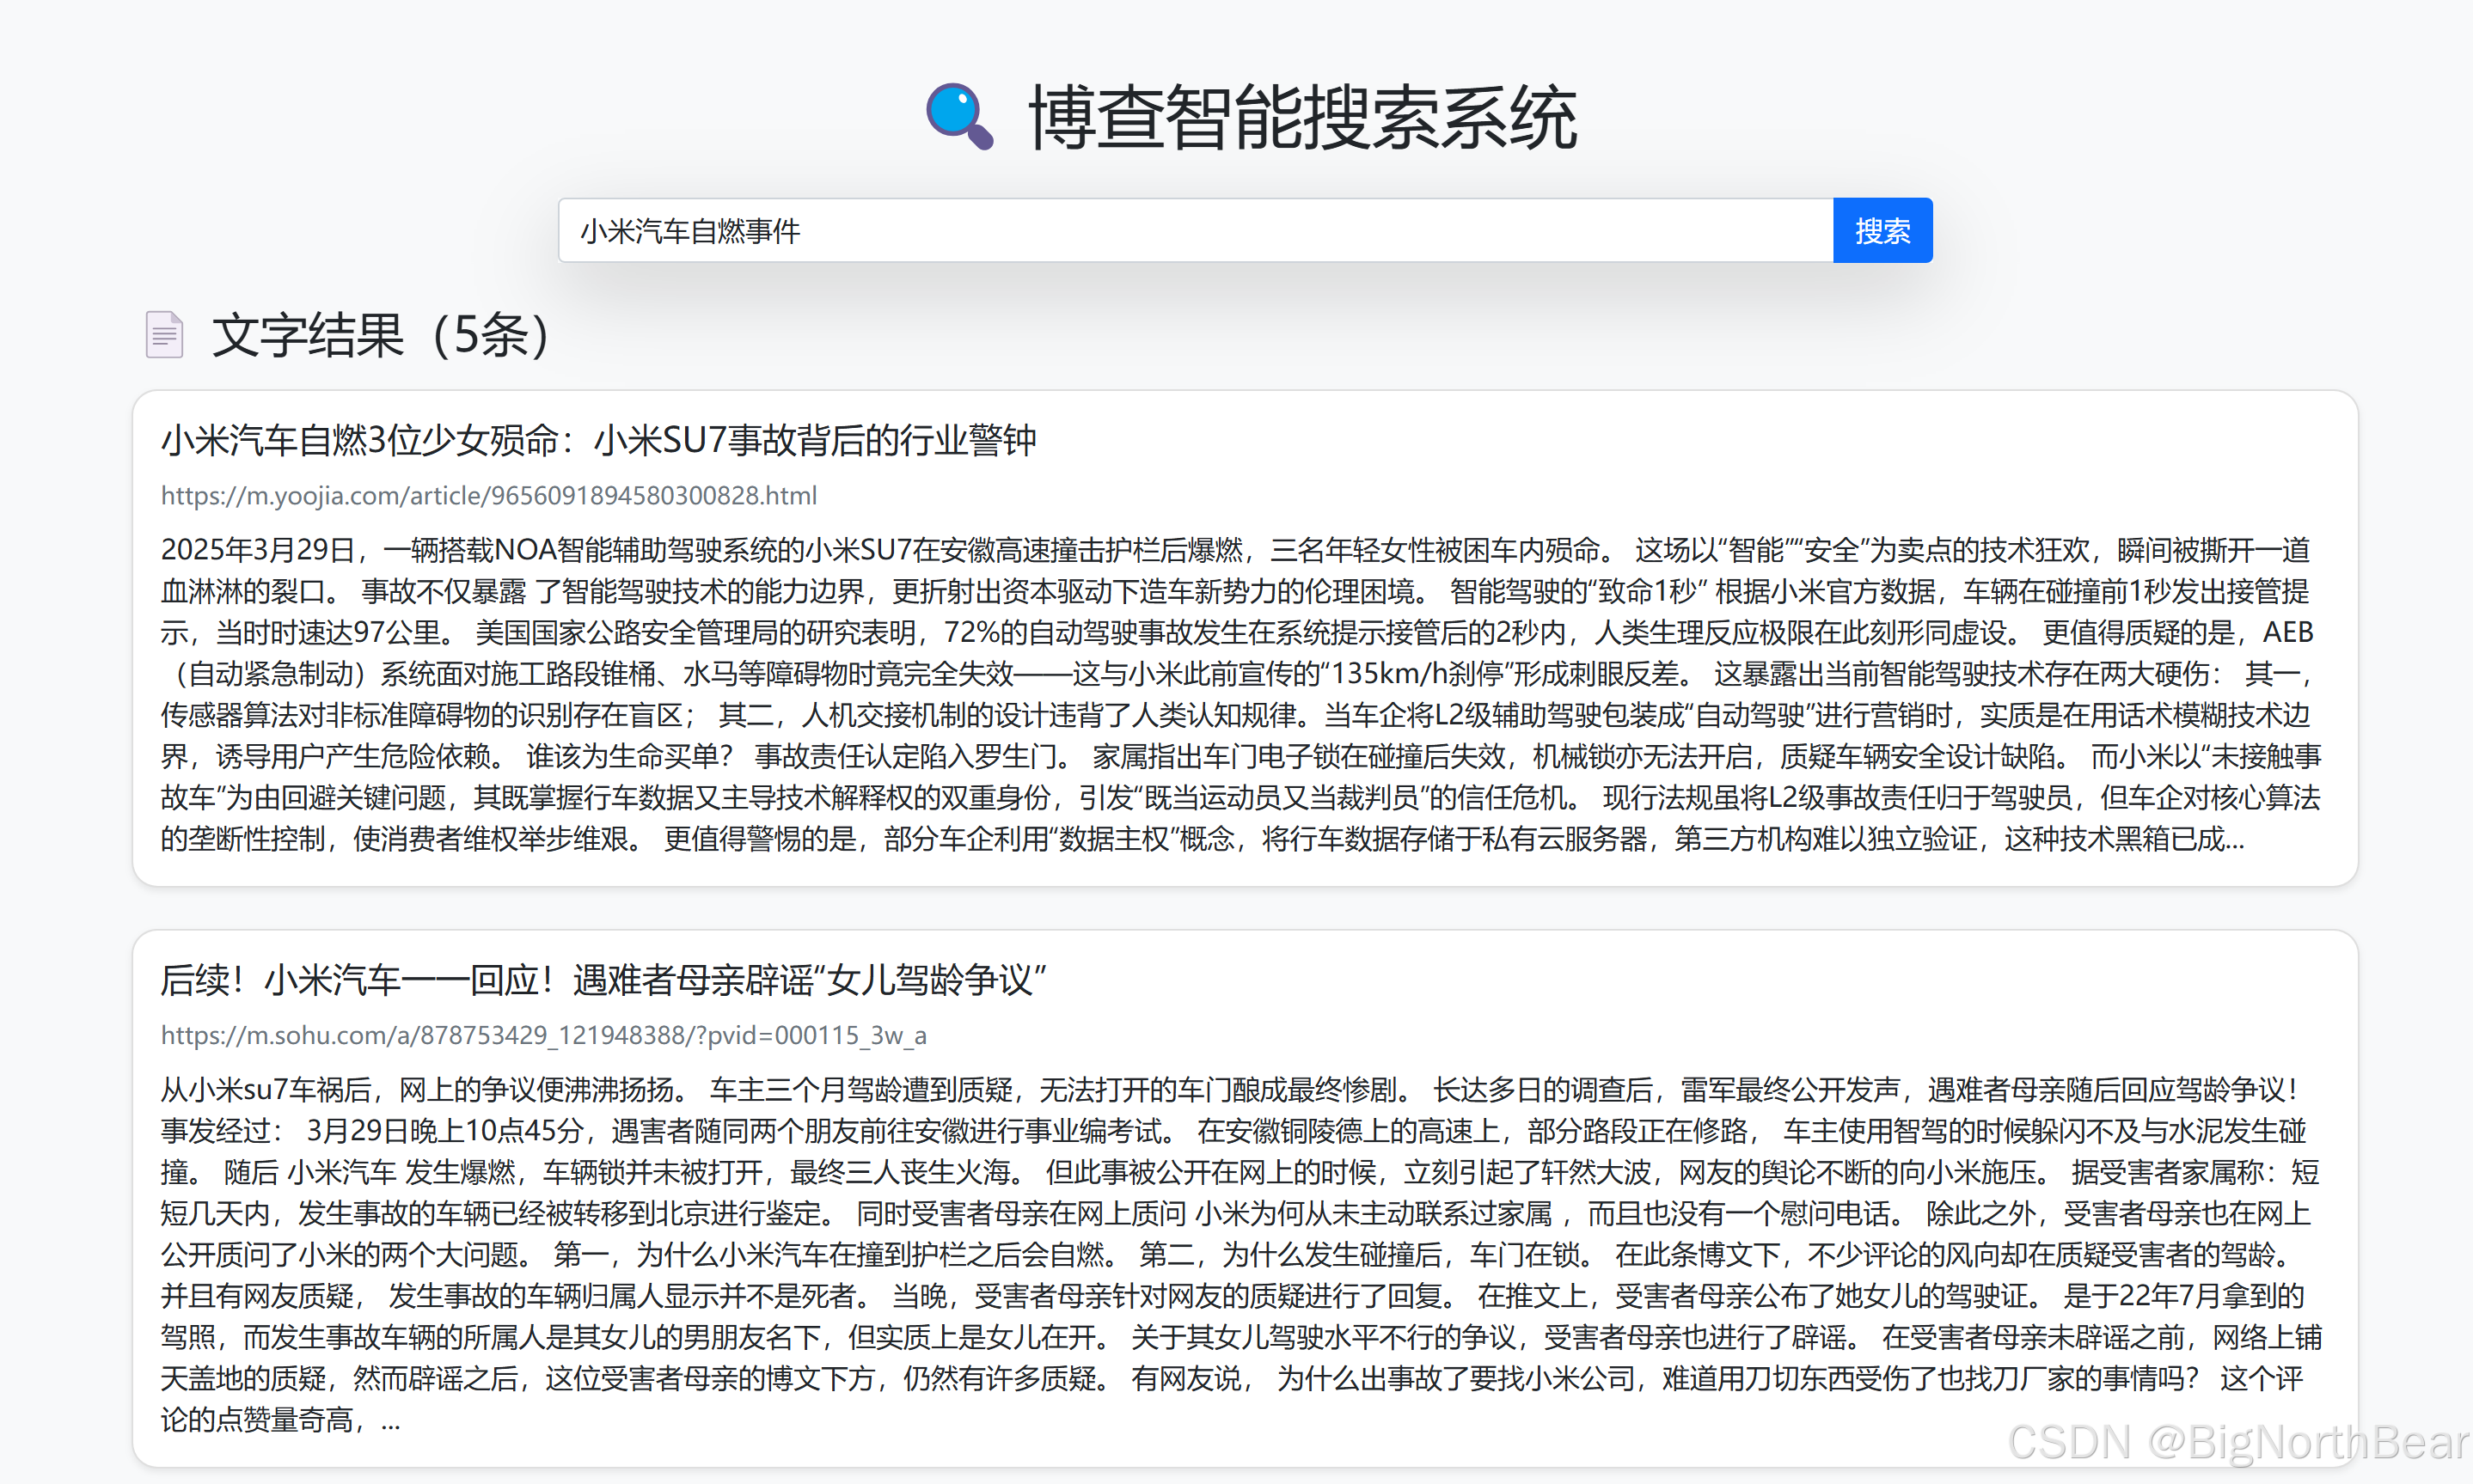
Task: Click the 博查智能搜索系统 page title
Action: click(1302, 118)
